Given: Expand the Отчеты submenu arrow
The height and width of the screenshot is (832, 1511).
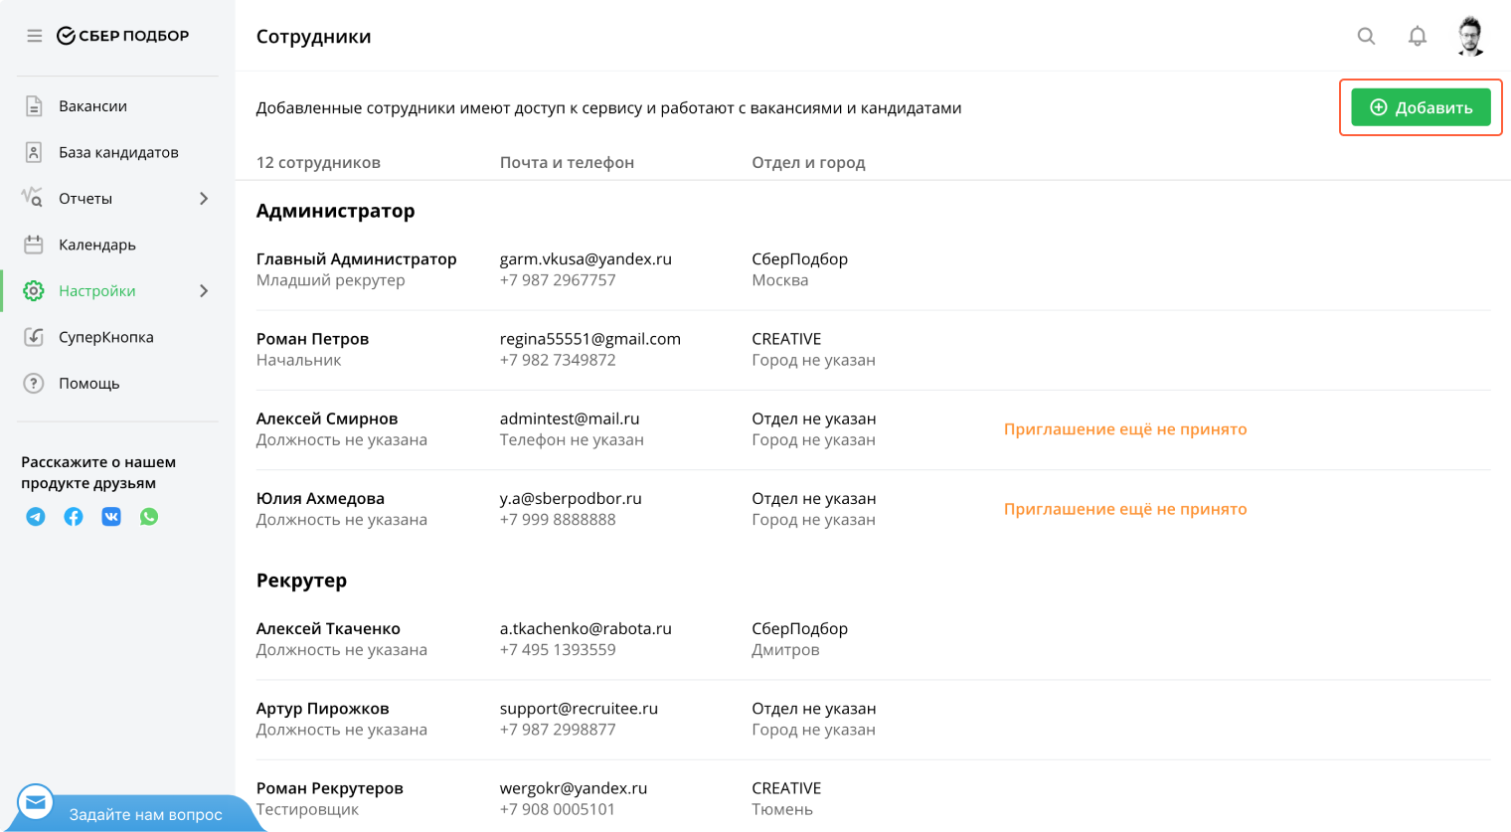Looking at the screenshot, I should click(x=204, y=199).
